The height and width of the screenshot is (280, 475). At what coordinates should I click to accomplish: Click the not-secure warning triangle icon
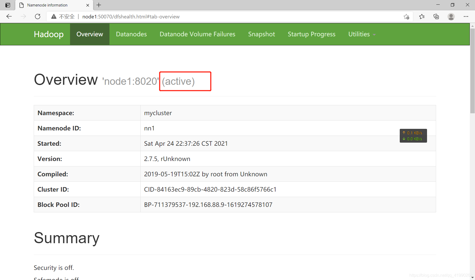pyautogui.click(x=54, y=17)
